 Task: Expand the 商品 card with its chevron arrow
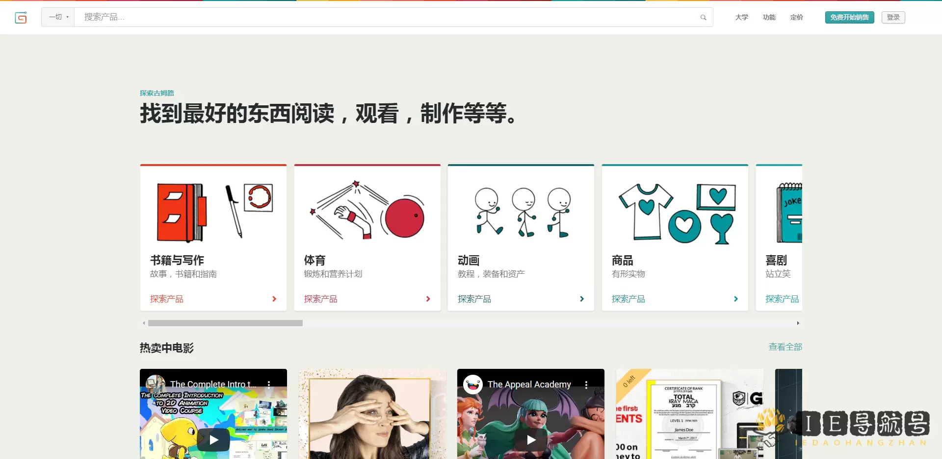coord(736,299)
